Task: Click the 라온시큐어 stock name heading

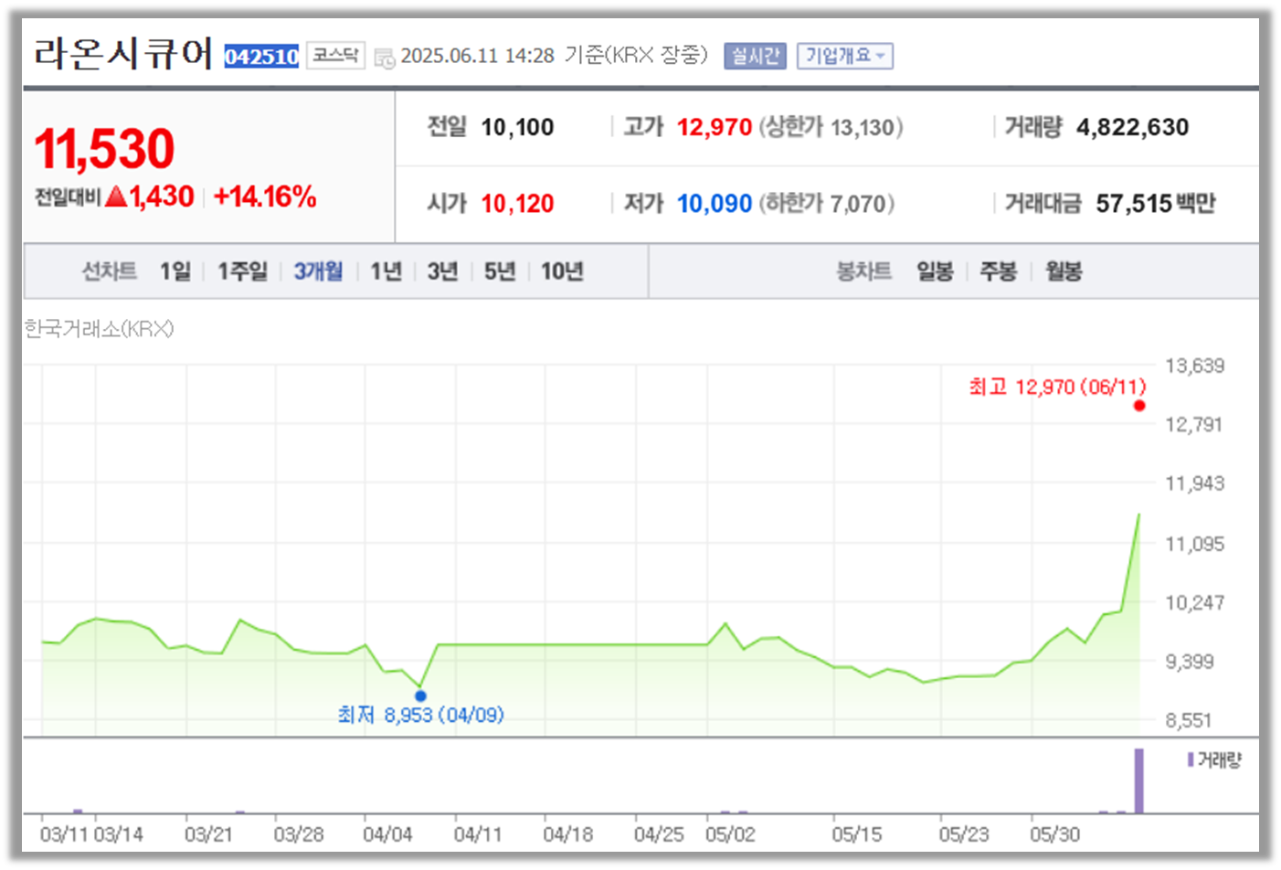Action: coord(123,53)
